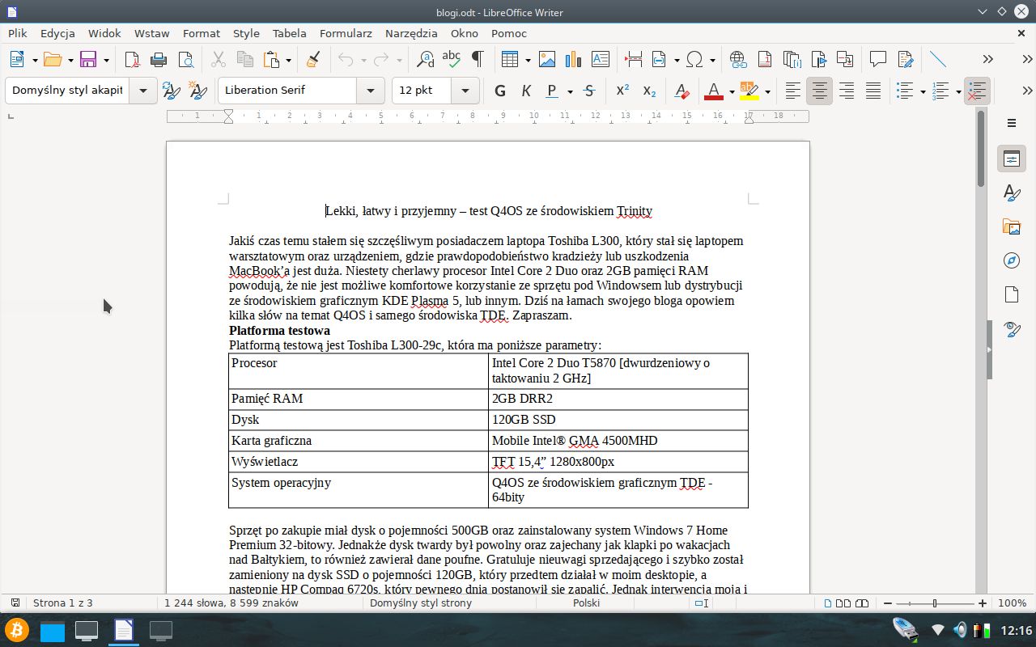This screenshot has width=1036, height=647.
Task: Click the Print icon
Action: point(159,59)
